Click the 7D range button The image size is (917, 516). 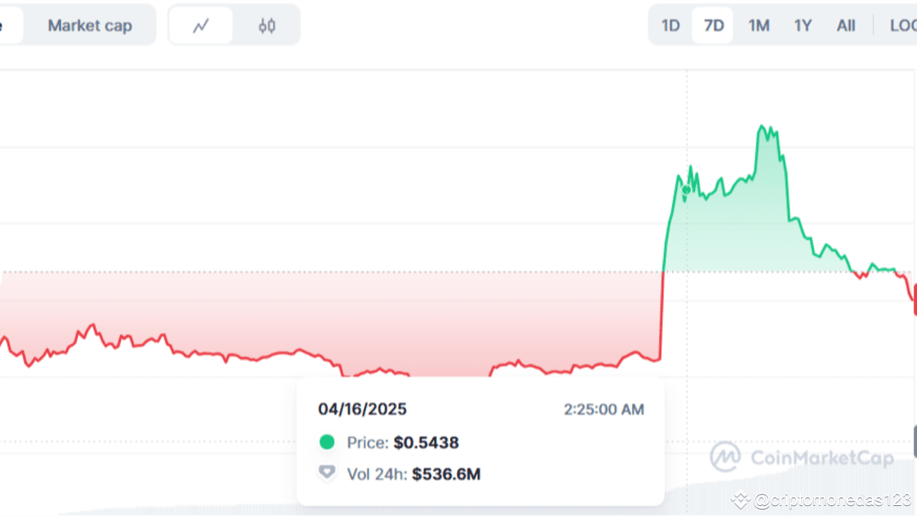[712, 25]
